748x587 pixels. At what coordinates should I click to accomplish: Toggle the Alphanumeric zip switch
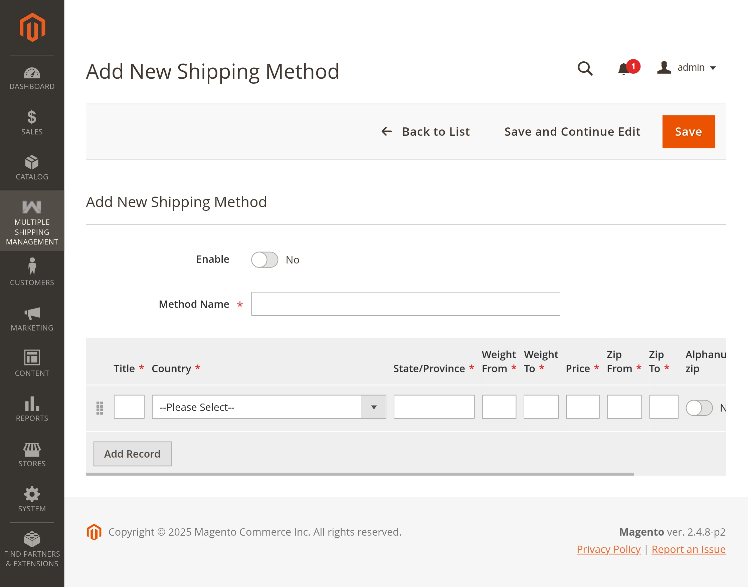pyautogui.click(x=699, y=408)
